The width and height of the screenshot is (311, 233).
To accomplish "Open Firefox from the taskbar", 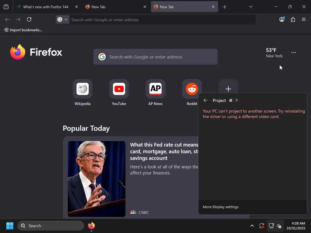I will pos(91,226).
